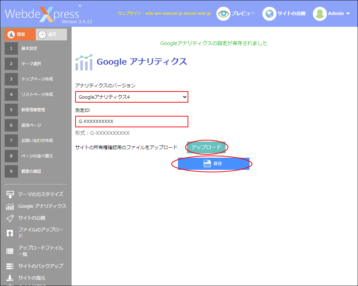The width and height of the screenshot is (358, 286).
Task: Click the number 5 step box
Action: 11,110
